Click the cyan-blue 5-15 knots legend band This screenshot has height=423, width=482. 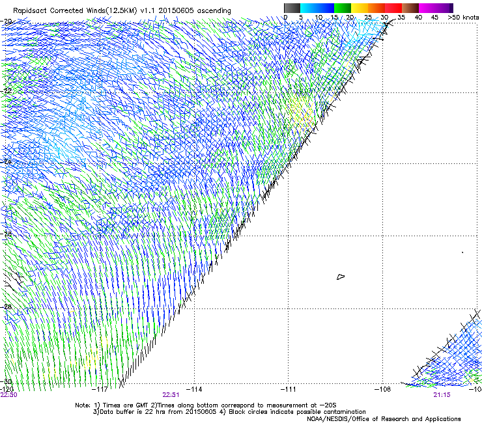click(x=317, y=8)
